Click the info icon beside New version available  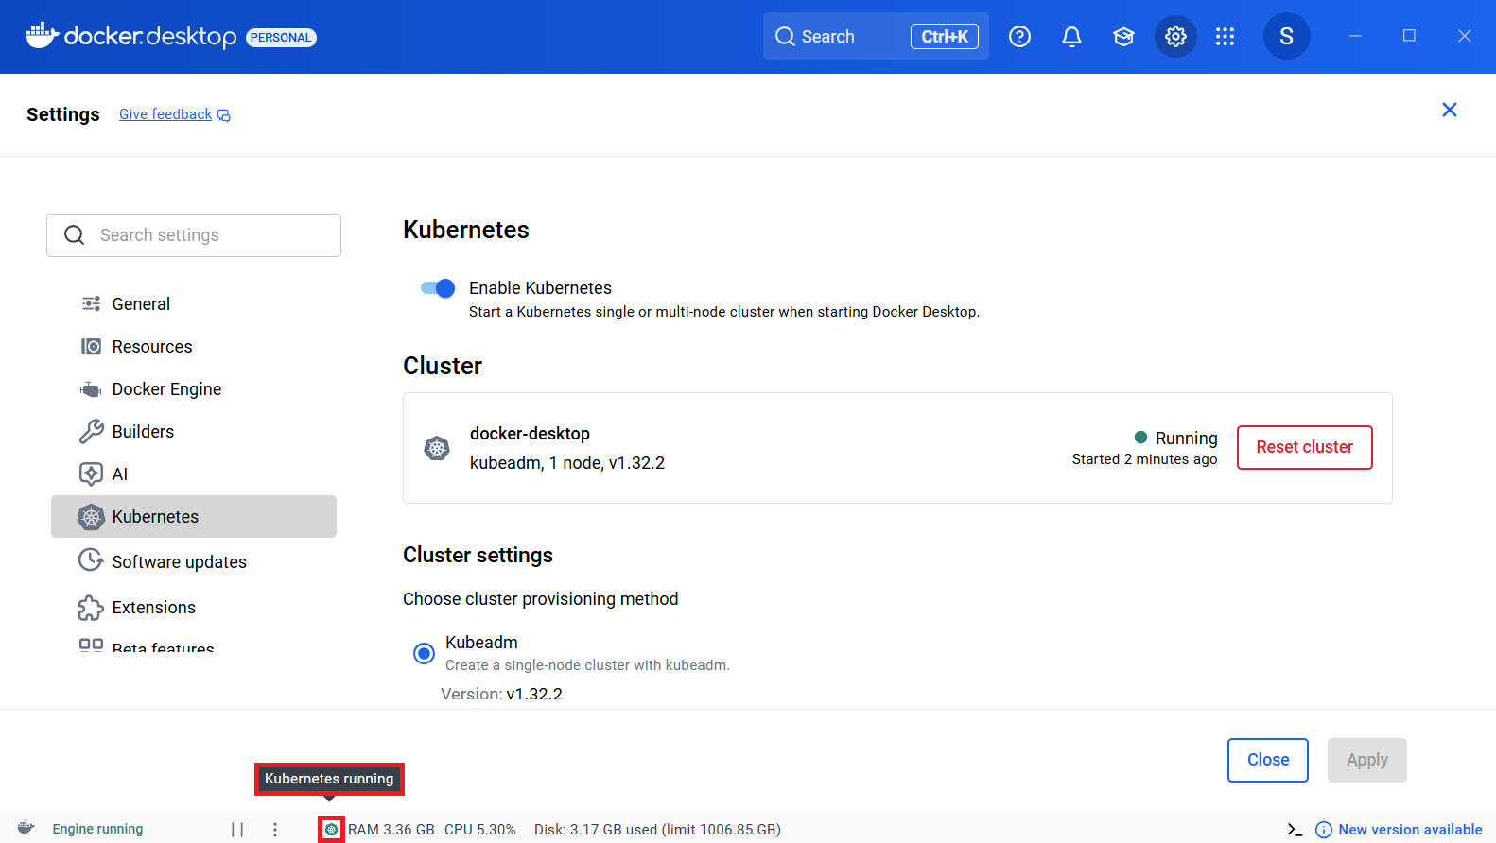1324,830
